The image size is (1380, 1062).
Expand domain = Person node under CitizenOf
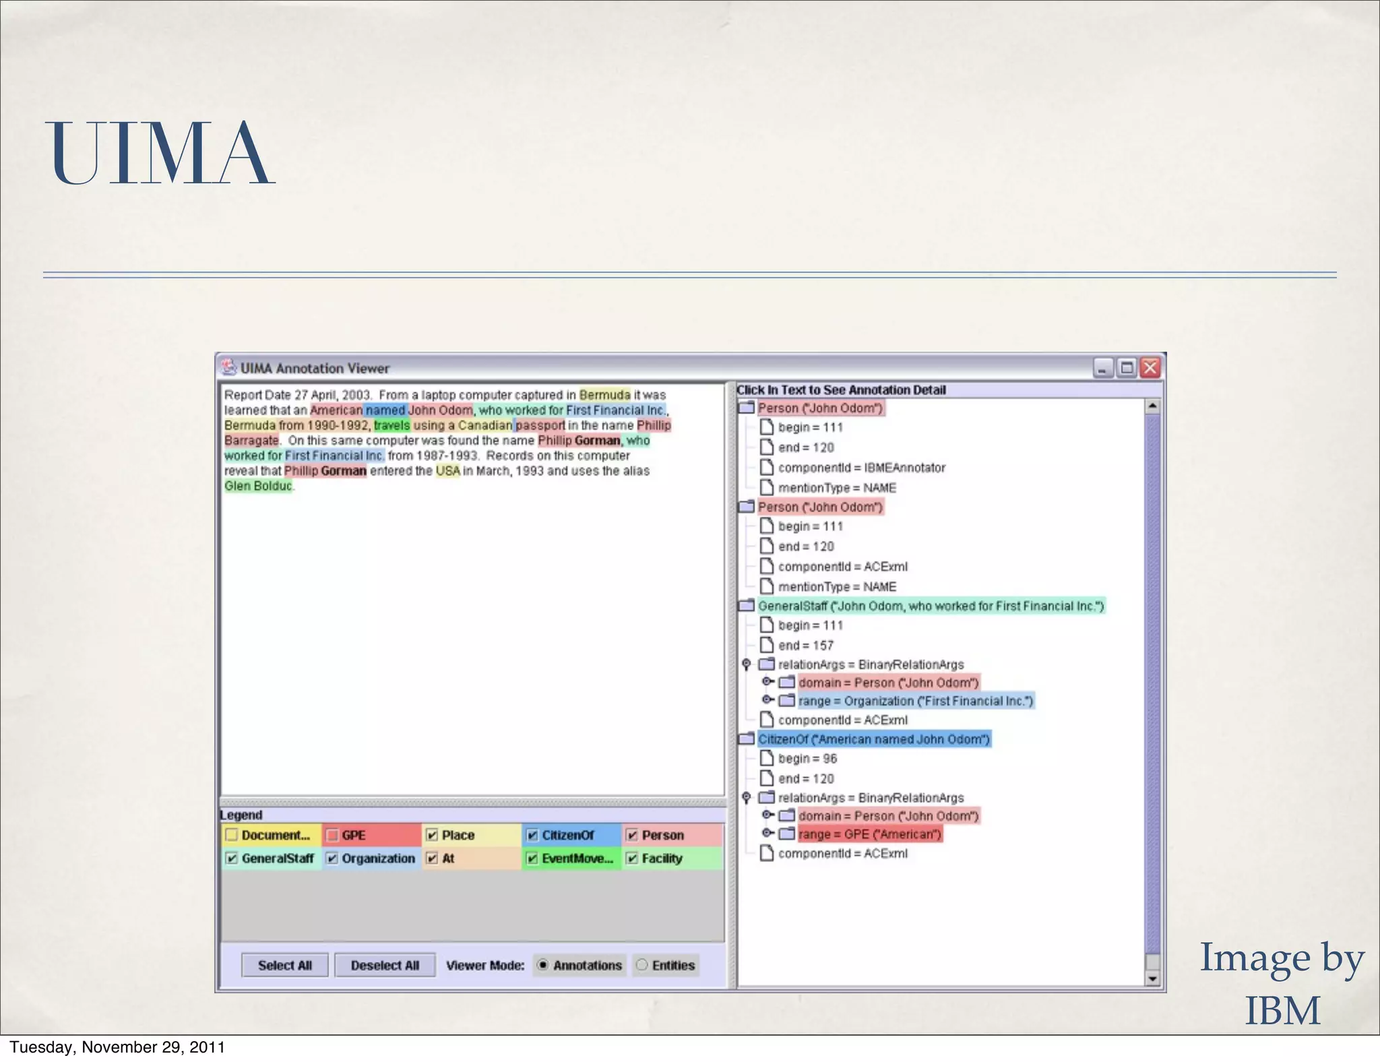click(767, 815)
